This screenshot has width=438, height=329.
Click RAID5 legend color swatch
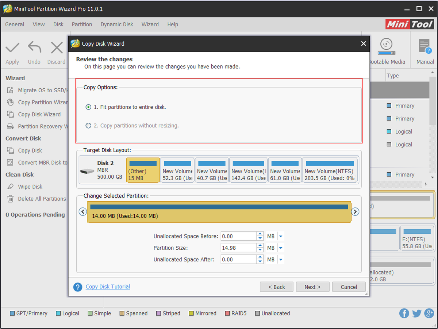tap(228, 313)
